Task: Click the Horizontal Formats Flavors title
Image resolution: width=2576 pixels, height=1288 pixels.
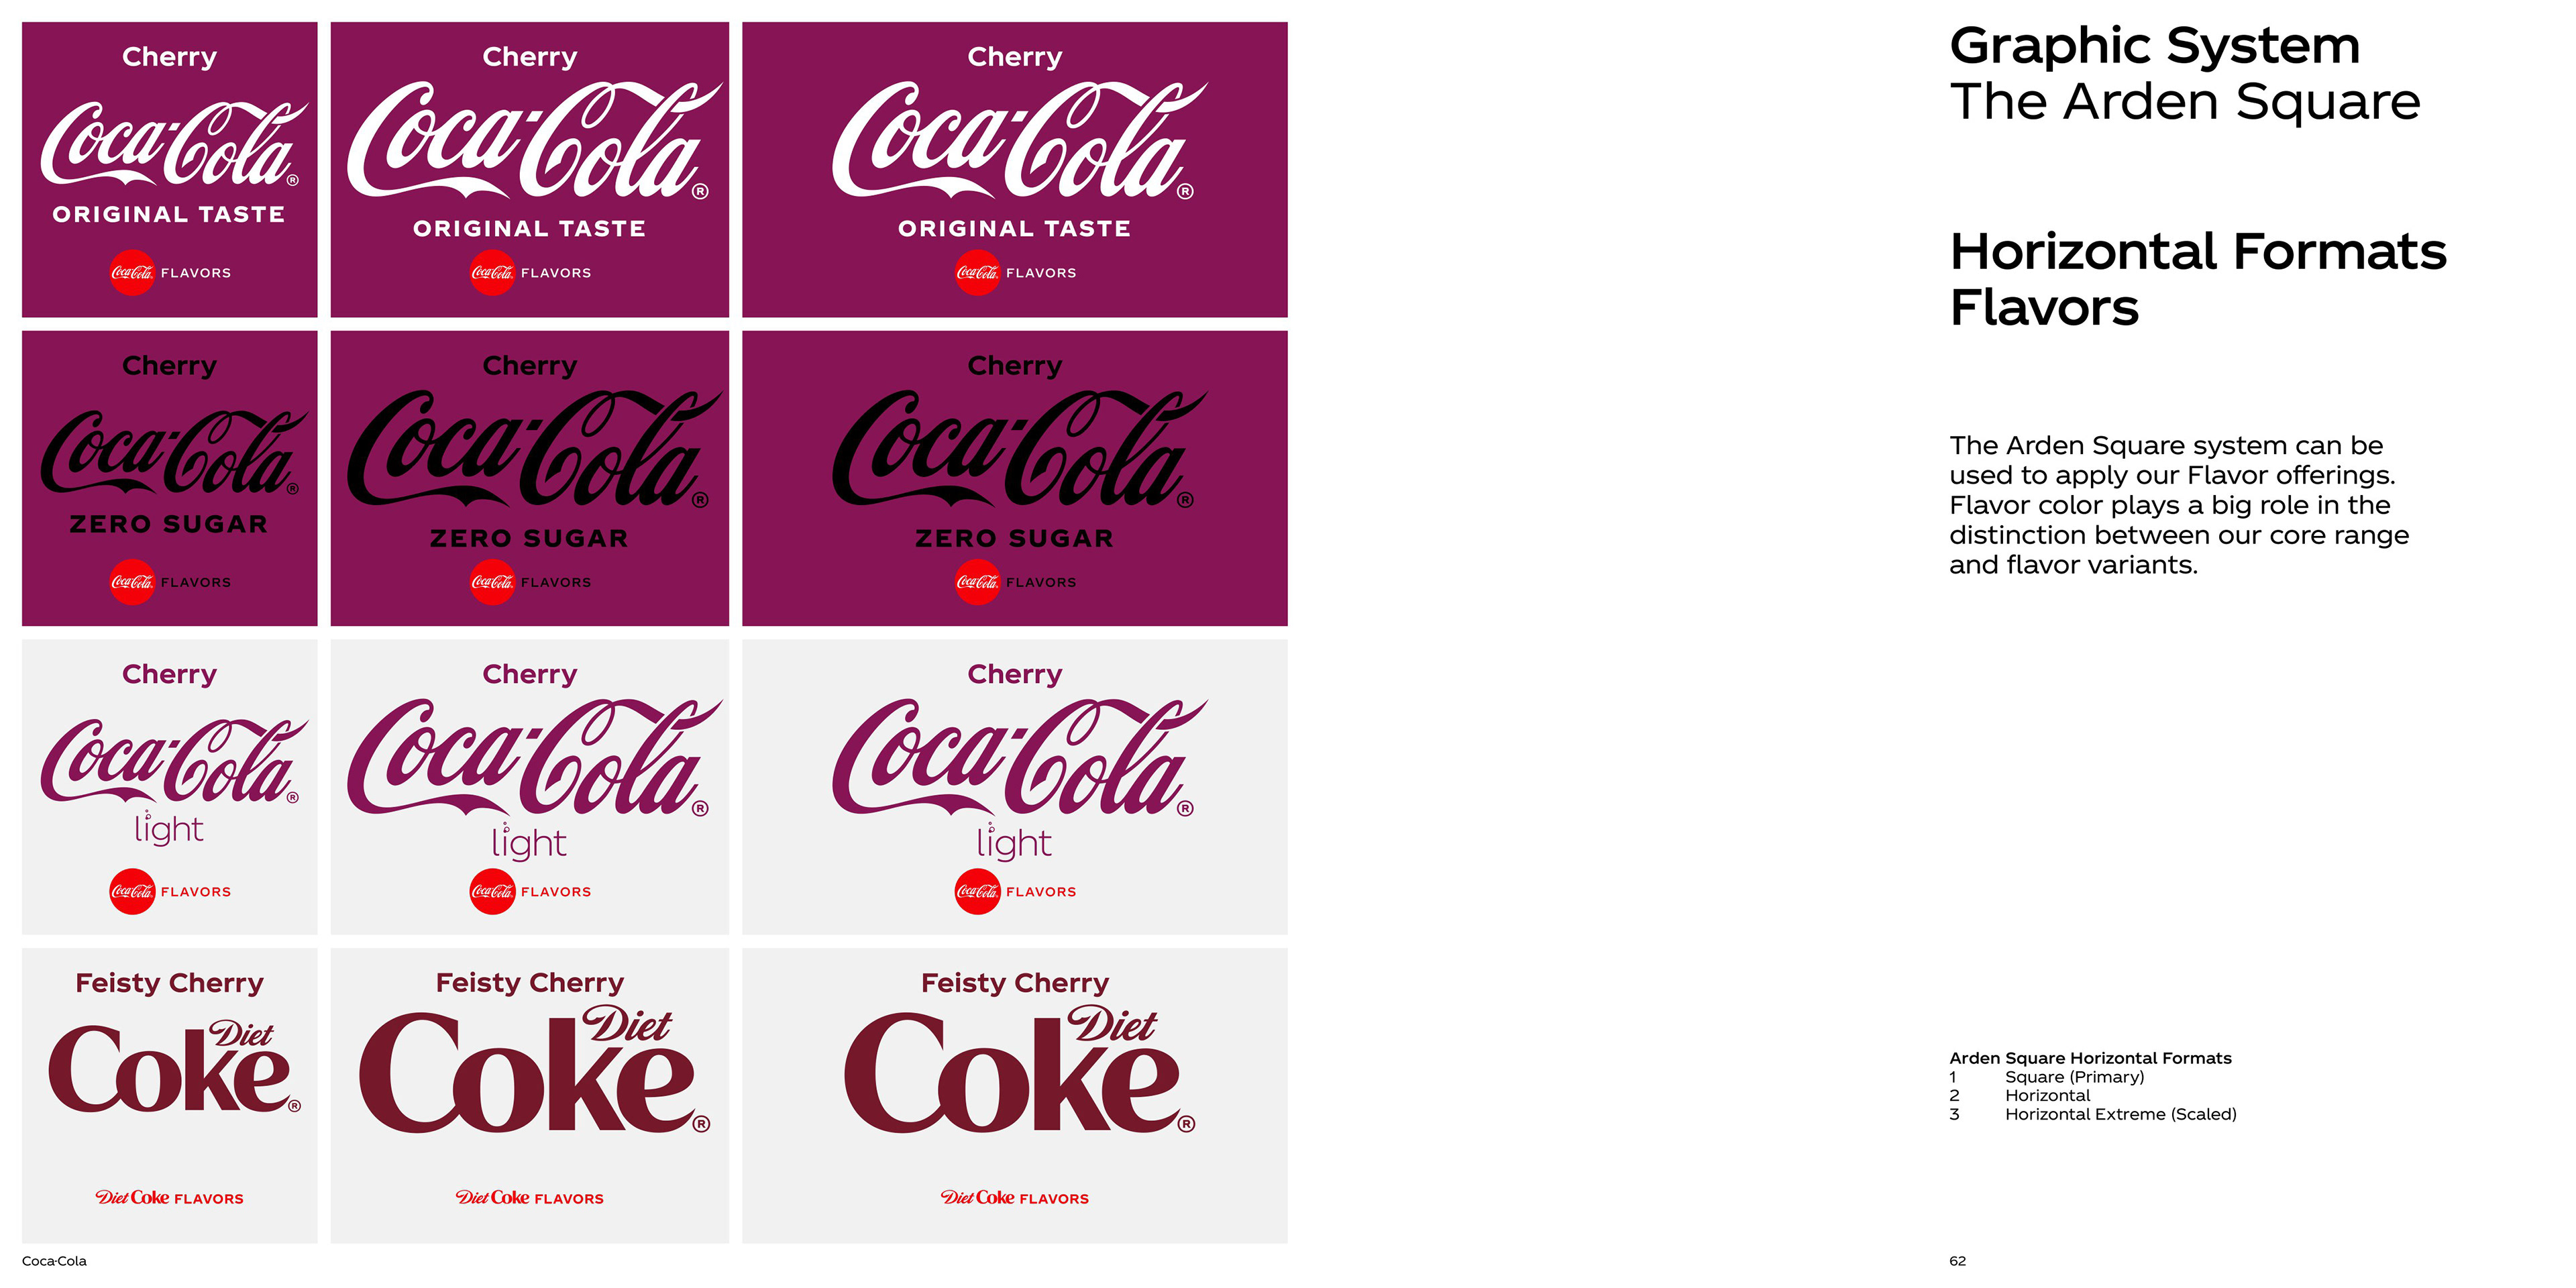Action: [x=2198, y=279]
